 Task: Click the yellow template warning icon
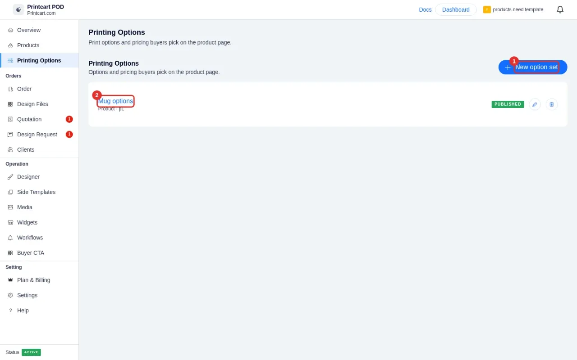(x=487, y=9)
